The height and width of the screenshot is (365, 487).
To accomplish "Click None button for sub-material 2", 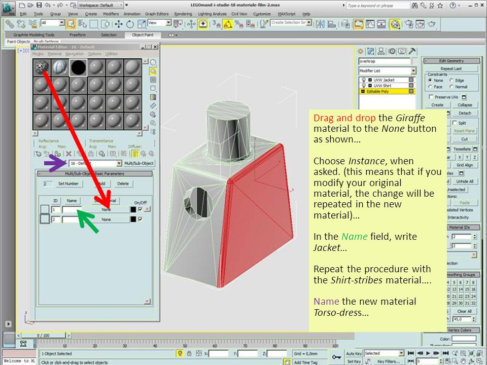I will pyautogui.click(x=106, y=220).
